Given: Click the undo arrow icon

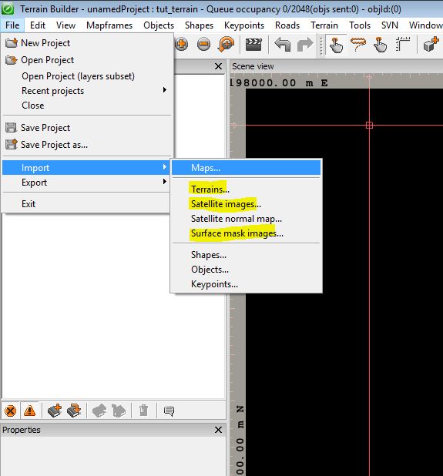Looking at the screenshot, I should pos(283,45).
